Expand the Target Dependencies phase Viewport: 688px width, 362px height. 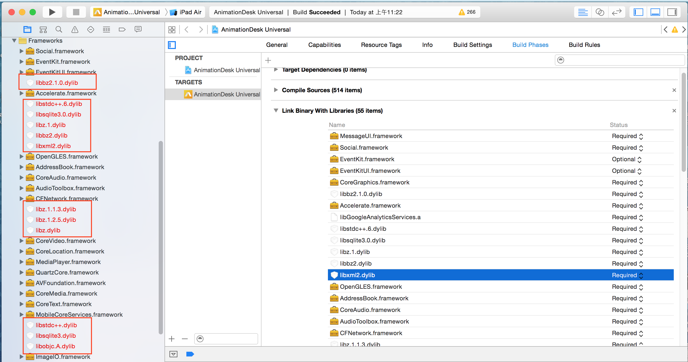[276, 70]
